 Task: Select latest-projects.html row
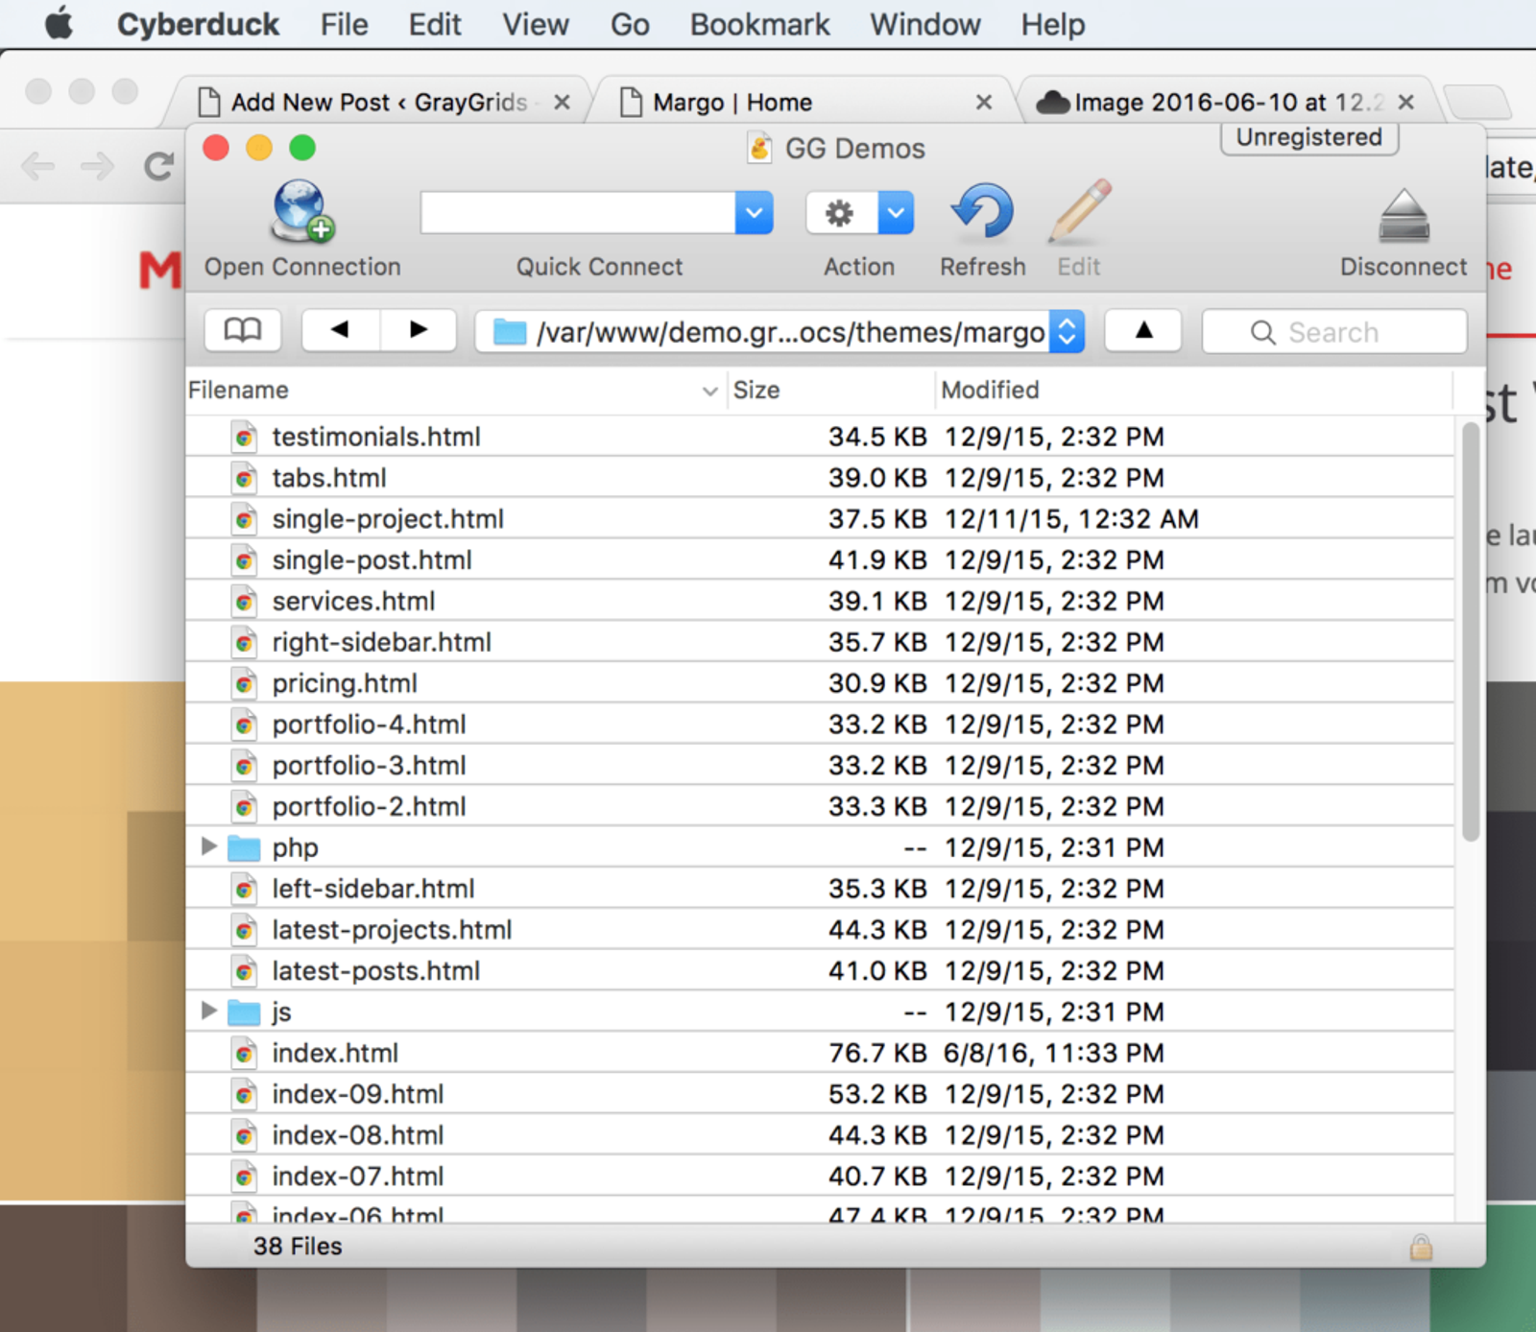820,930
